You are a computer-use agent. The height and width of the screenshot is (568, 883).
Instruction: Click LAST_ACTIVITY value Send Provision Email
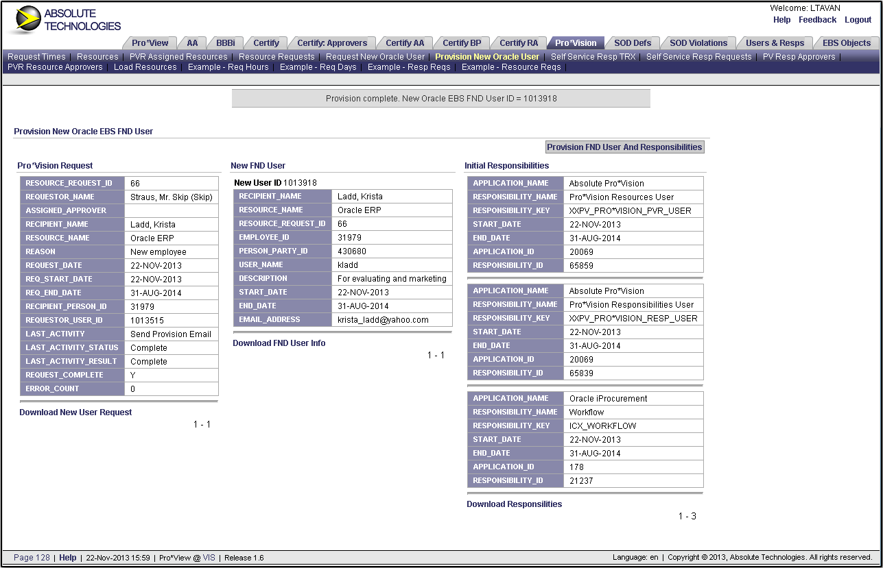[171, 334]
